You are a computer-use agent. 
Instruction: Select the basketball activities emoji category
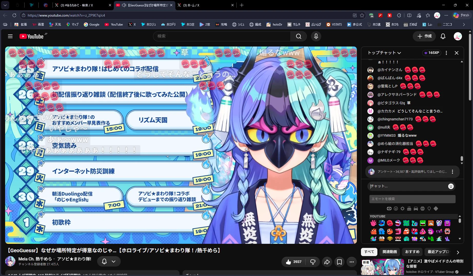422,209
